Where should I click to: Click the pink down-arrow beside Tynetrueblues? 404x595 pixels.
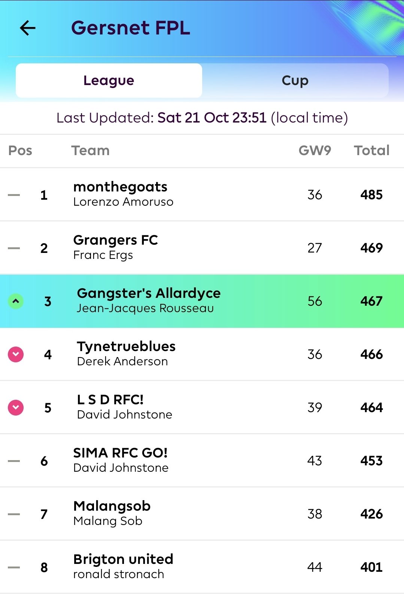coord(16,354)
